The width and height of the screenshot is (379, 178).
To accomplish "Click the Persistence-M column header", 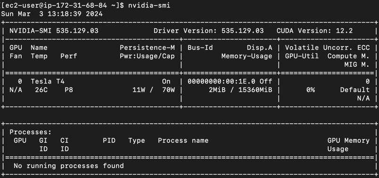I will [147, 48].
